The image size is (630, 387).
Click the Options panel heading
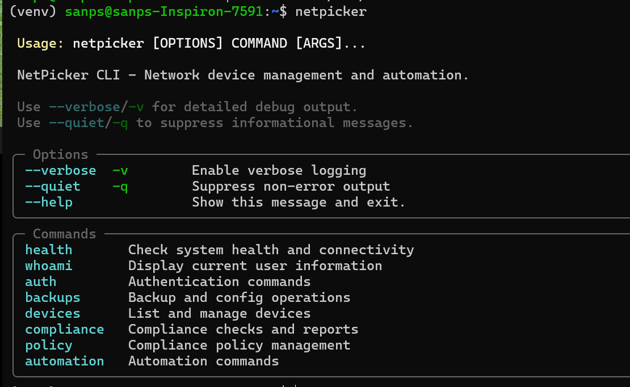[x=60, y=154]
